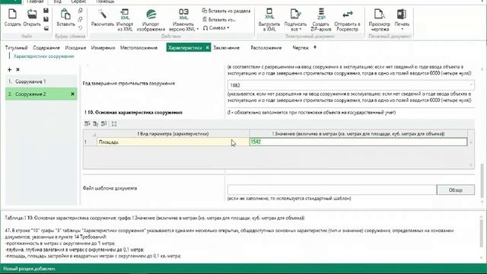Switch to Главная ribbon tab
This screenshot has height=274, width=487.
click(x=35, y=2)
